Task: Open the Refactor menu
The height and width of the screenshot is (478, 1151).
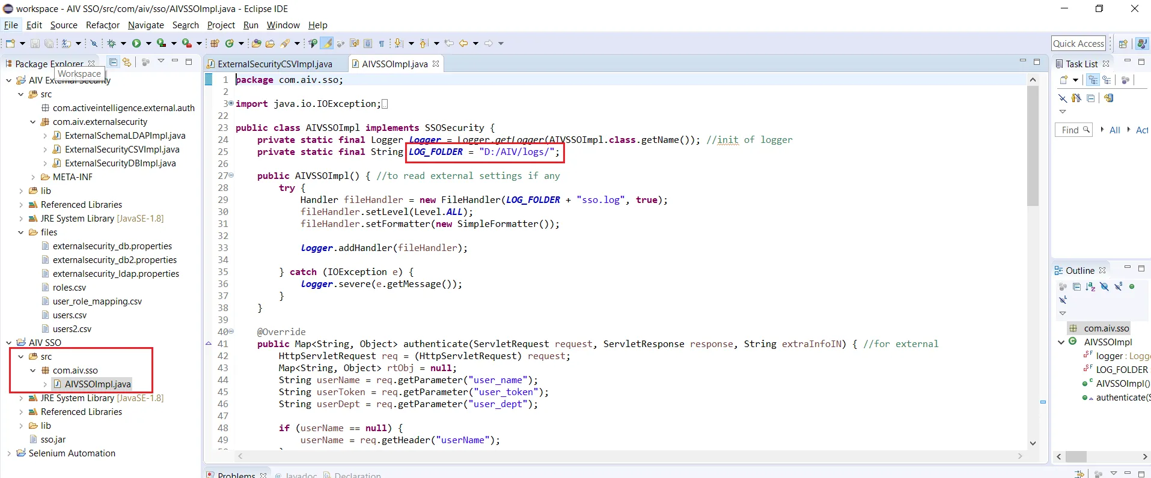Action: (103, 25)
